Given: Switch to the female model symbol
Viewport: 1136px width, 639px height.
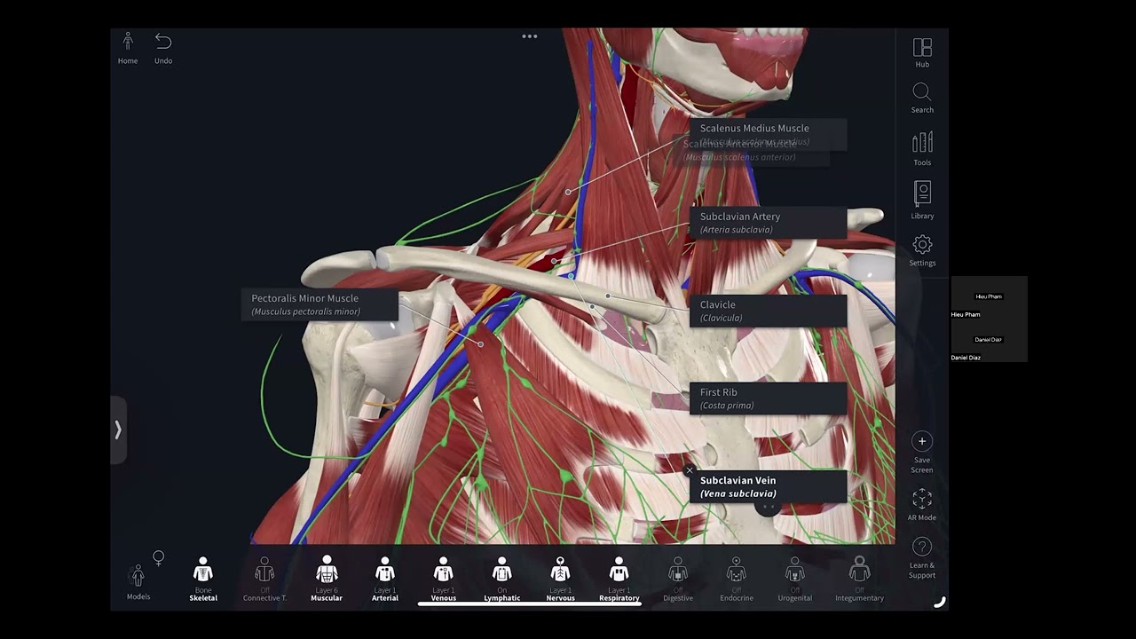Looking at the screenshot, I should pyautogui.click(x=158, y=558).
